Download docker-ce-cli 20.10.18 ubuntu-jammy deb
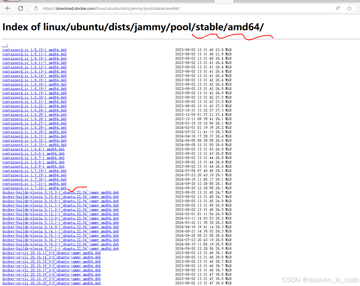 point(51,274)
